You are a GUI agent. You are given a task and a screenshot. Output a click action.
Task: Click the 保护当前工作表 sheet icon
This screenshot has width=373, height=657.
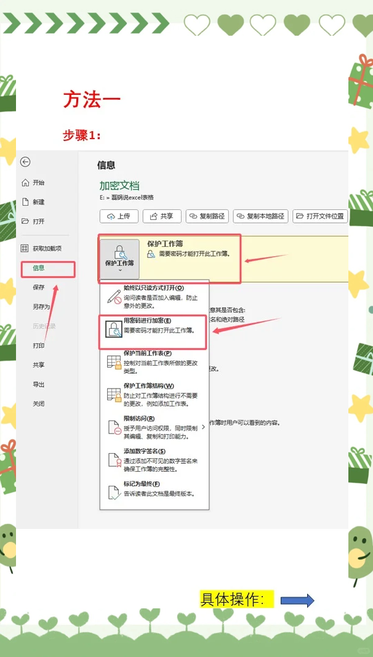pyautogui.click(x=114, y=361)
